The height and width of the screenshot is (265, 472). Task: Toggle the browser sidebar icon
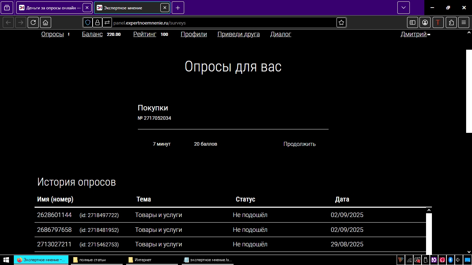pos(412,22)
